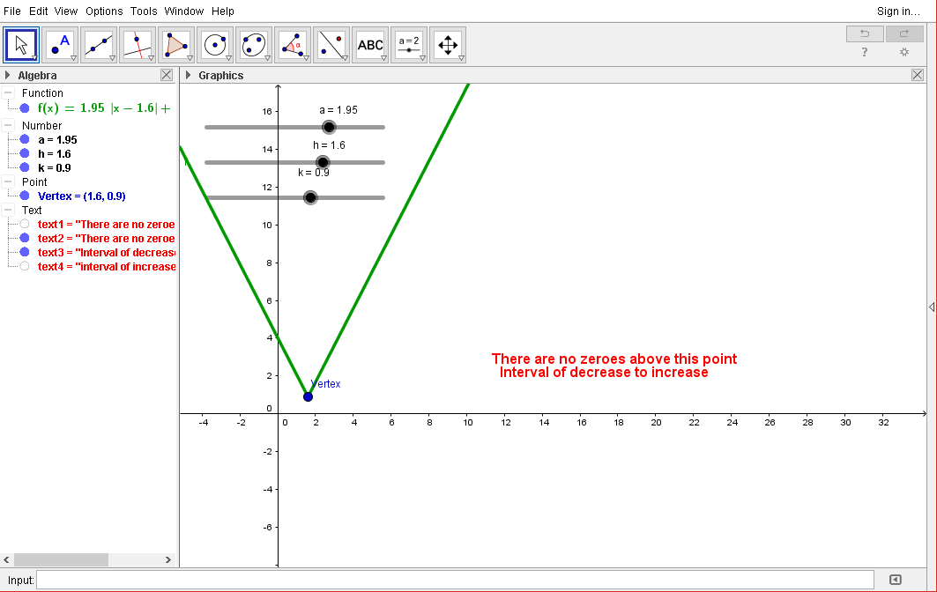Click the Algebra panel scroll right arrow
The image size is (937, 592).
tap(167, 559)
